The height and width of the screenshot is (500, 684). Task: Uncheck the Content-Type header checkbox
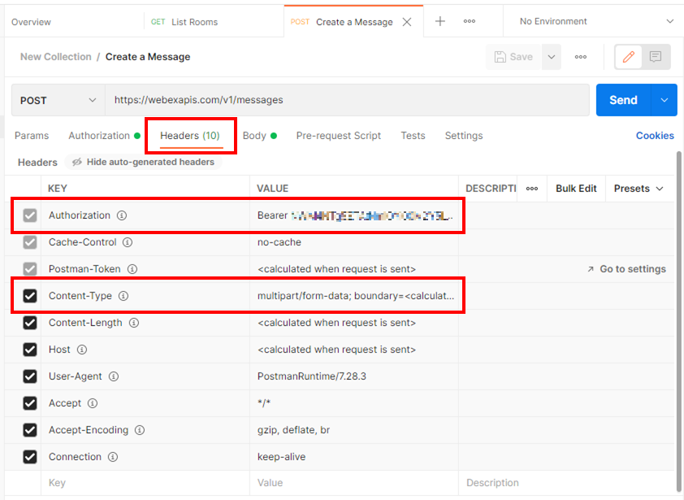point(30,296)
